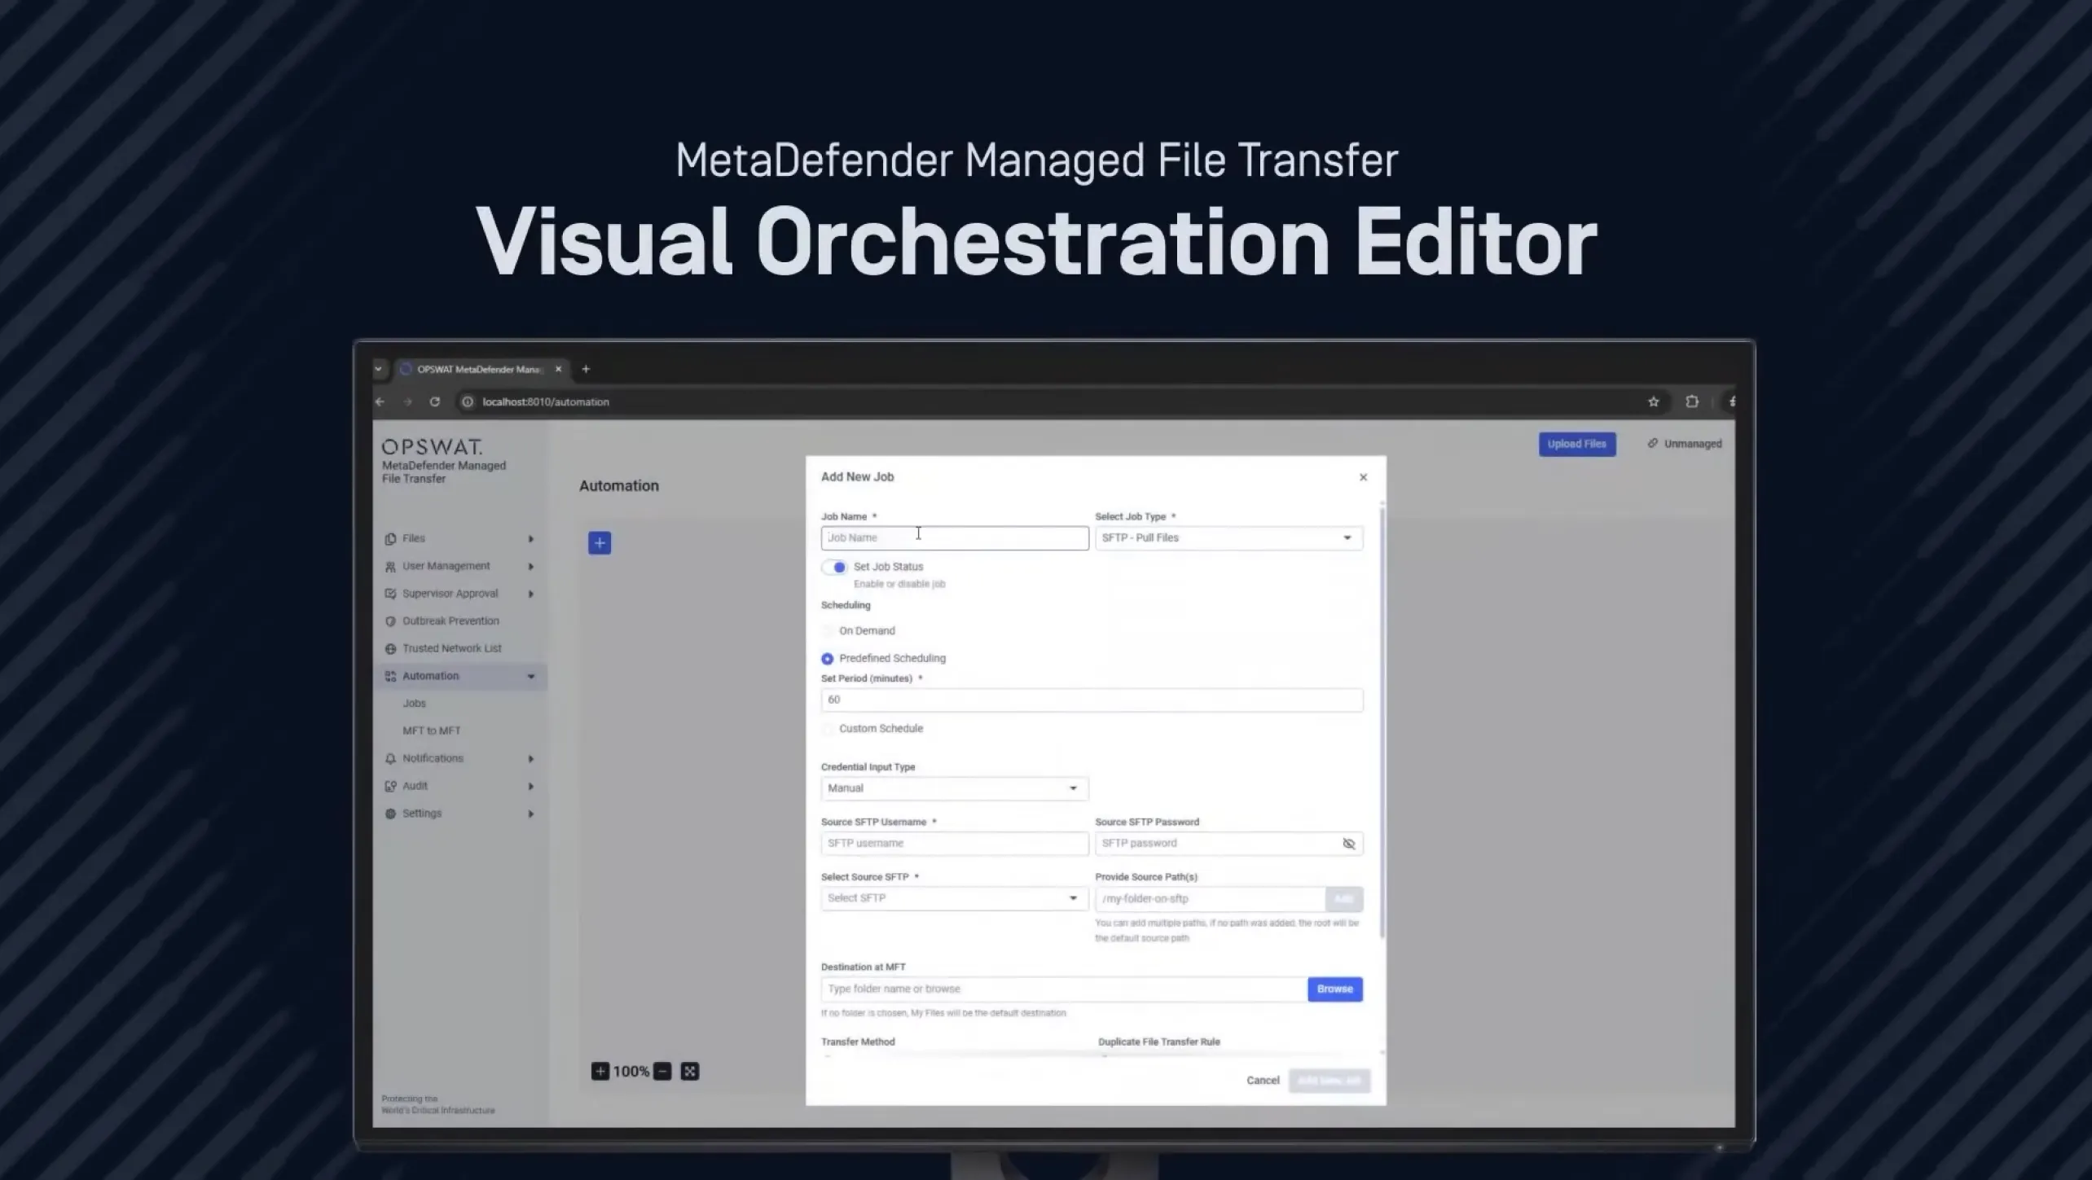This screenshot has height=1180, width=2092.
Task: Show the Source SFTP password
Action: (1348, 844)
